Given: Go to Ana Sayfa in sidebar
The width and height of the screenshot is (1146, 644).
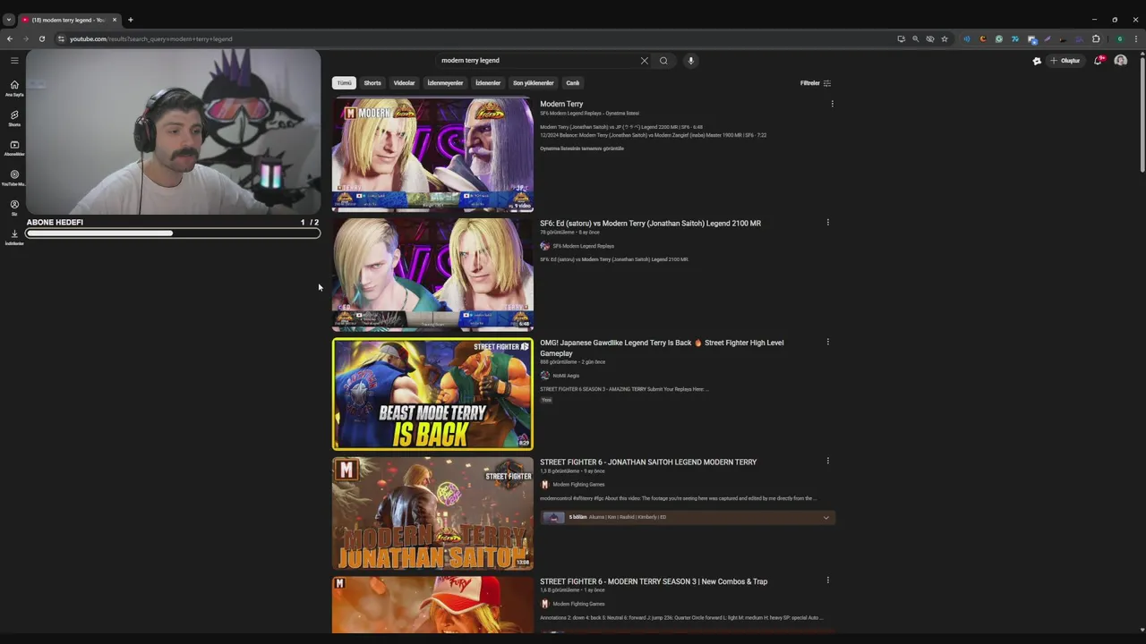Looking at the screenshot, I should click(14, 88).
